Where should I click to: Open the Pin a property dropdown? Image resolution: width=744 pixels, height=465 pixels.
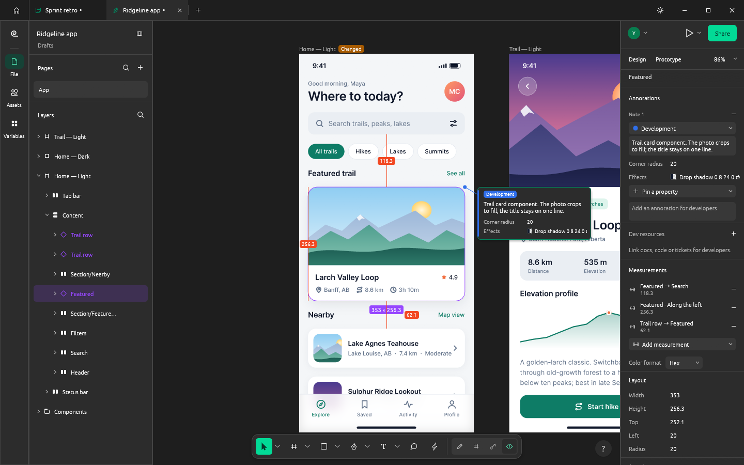682,191
